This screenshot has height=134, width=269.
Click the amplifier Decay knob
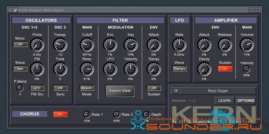coord(204,69)
